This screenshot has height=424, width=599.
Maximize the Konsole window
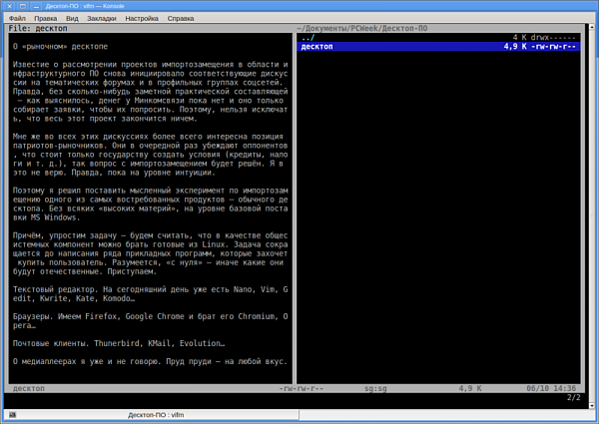23,6
